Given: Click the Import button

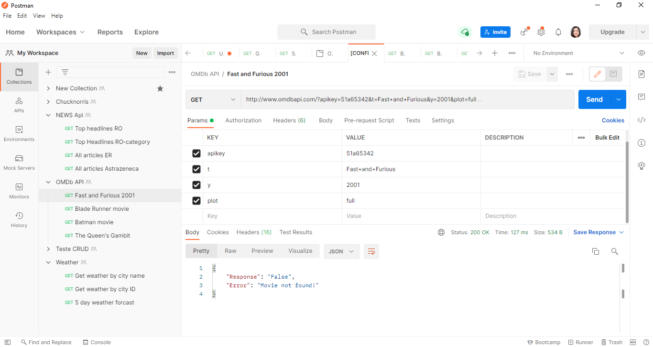Looking at the screenshot, I should click(165, 53).
